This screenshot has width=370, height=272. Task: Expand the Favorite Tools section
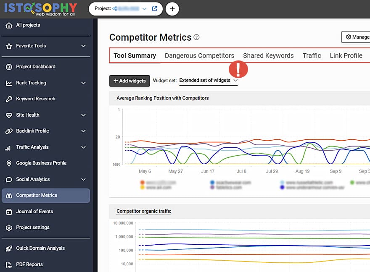tap(83, 46)
